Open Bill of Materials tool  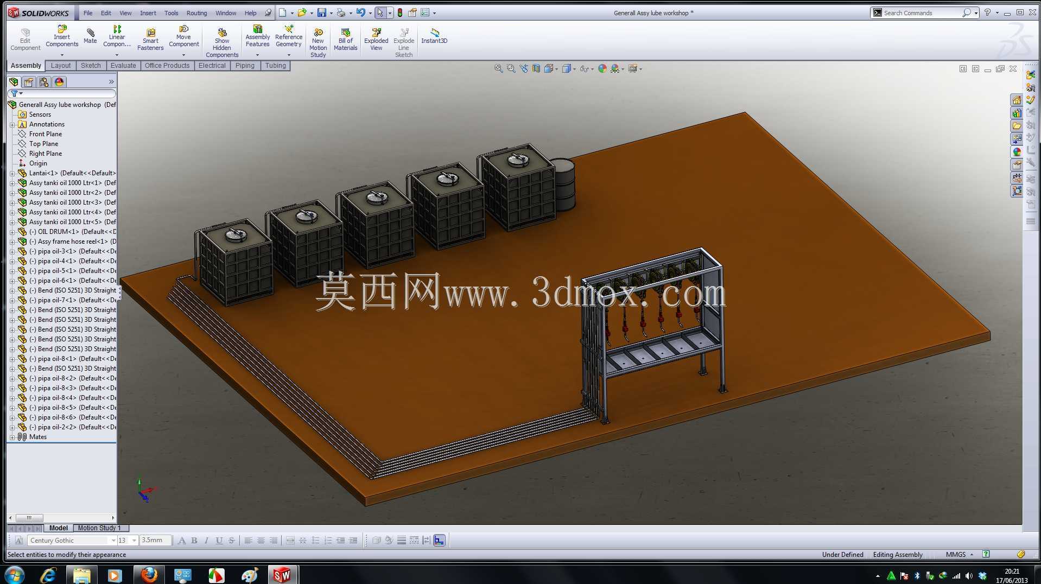point(345,40)
